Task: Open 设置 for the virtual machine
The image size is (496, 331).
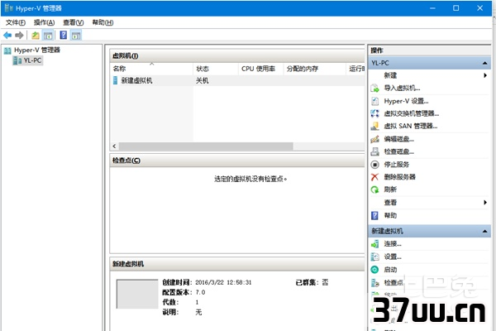Action: pyautogui.click(x=393, y=257)
